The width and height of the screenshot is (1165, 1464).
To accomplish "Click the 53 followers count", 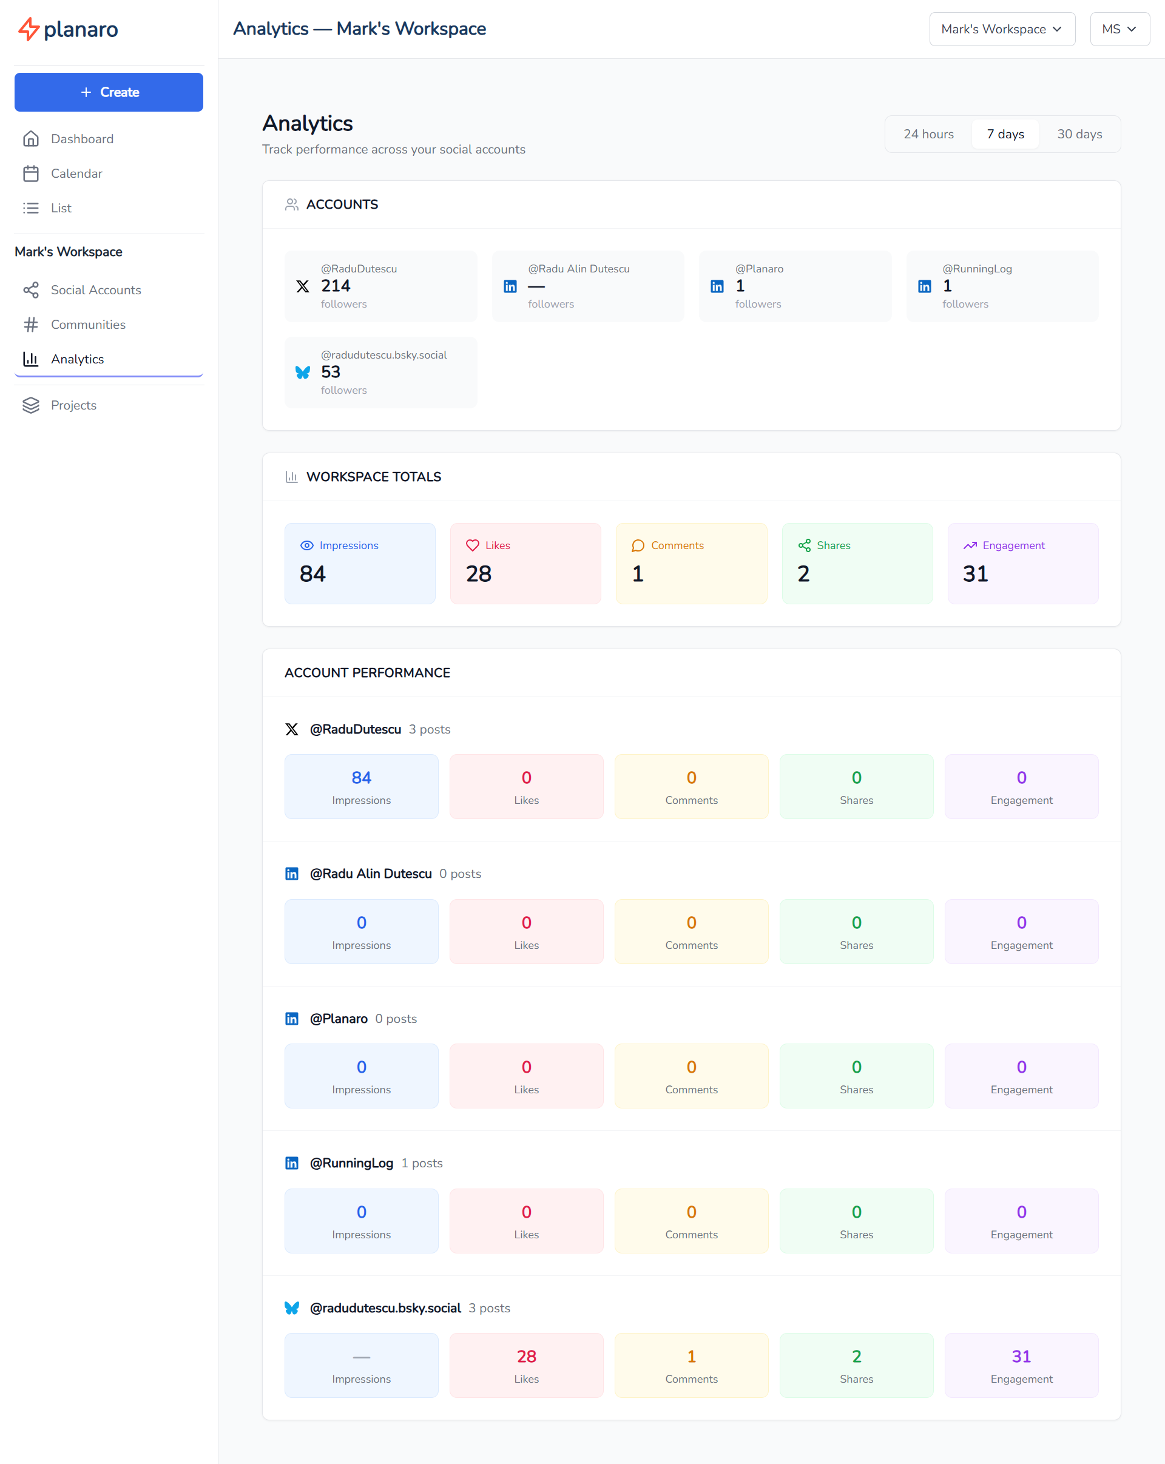I will point(331,372).
